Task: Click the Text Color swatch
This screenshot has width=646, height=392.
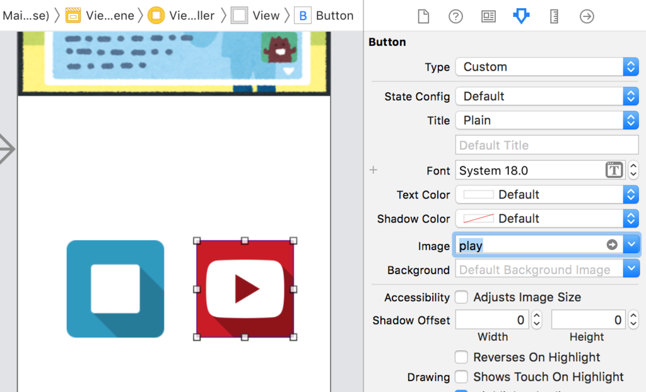Action: point(478,194)
